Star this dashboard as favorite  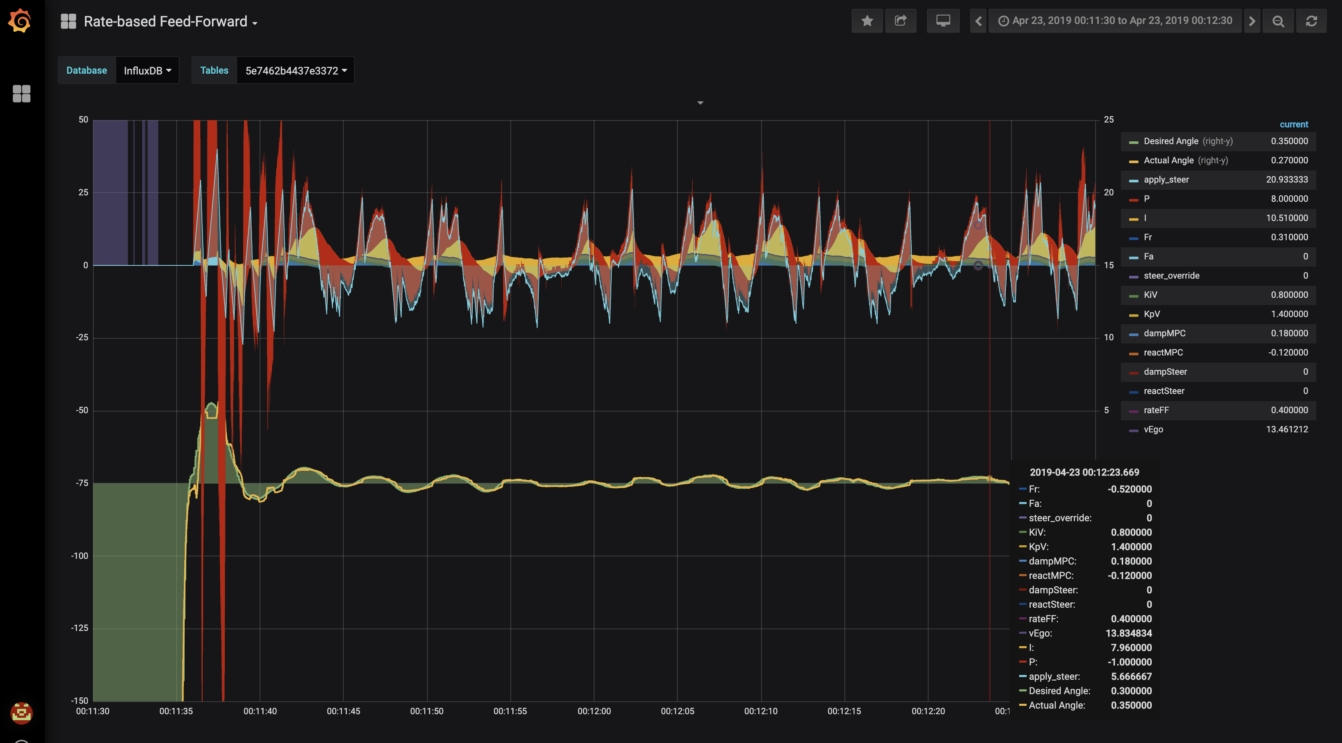pos(867,21)
